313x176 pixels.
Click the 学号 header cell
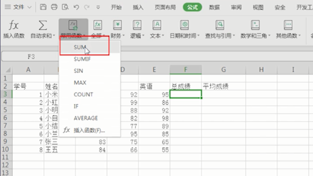(28, 86)
